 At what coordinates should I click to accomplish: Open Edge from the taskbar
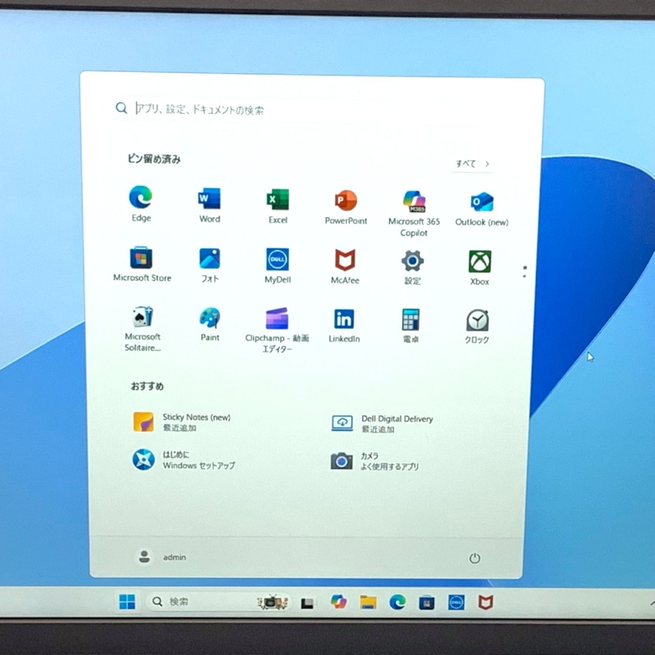coord(397,602)
